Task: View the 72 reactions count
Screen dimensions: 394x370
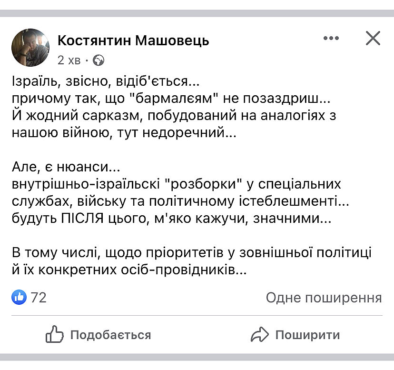Action: [39, 298]
